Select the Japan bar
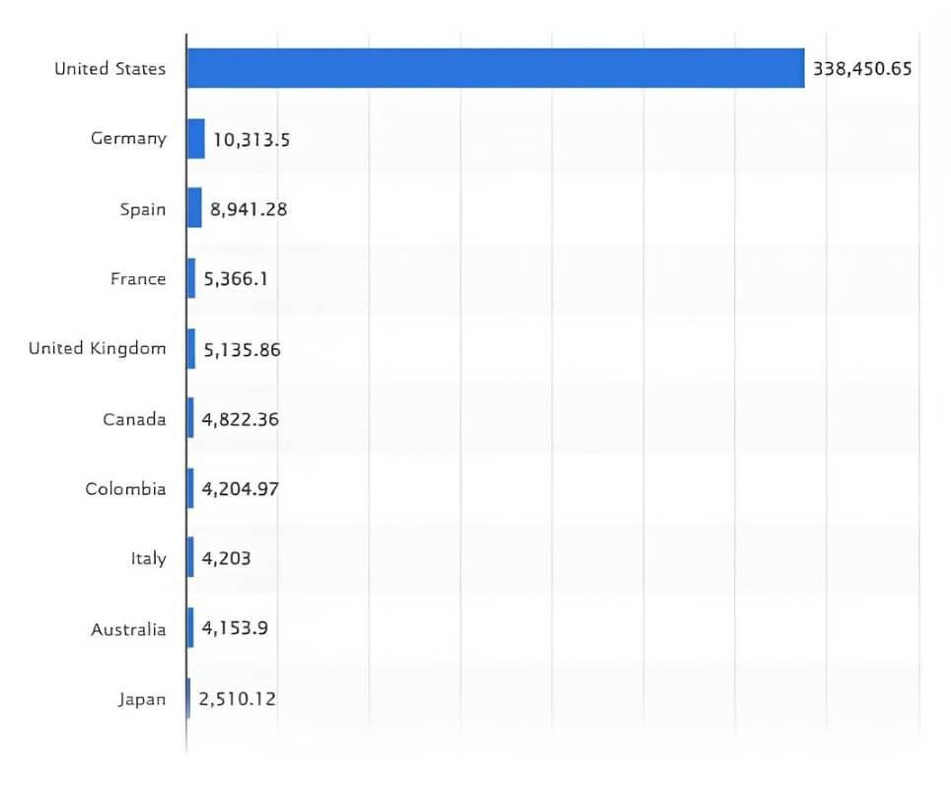951x789 pixels. click(188, 699)
